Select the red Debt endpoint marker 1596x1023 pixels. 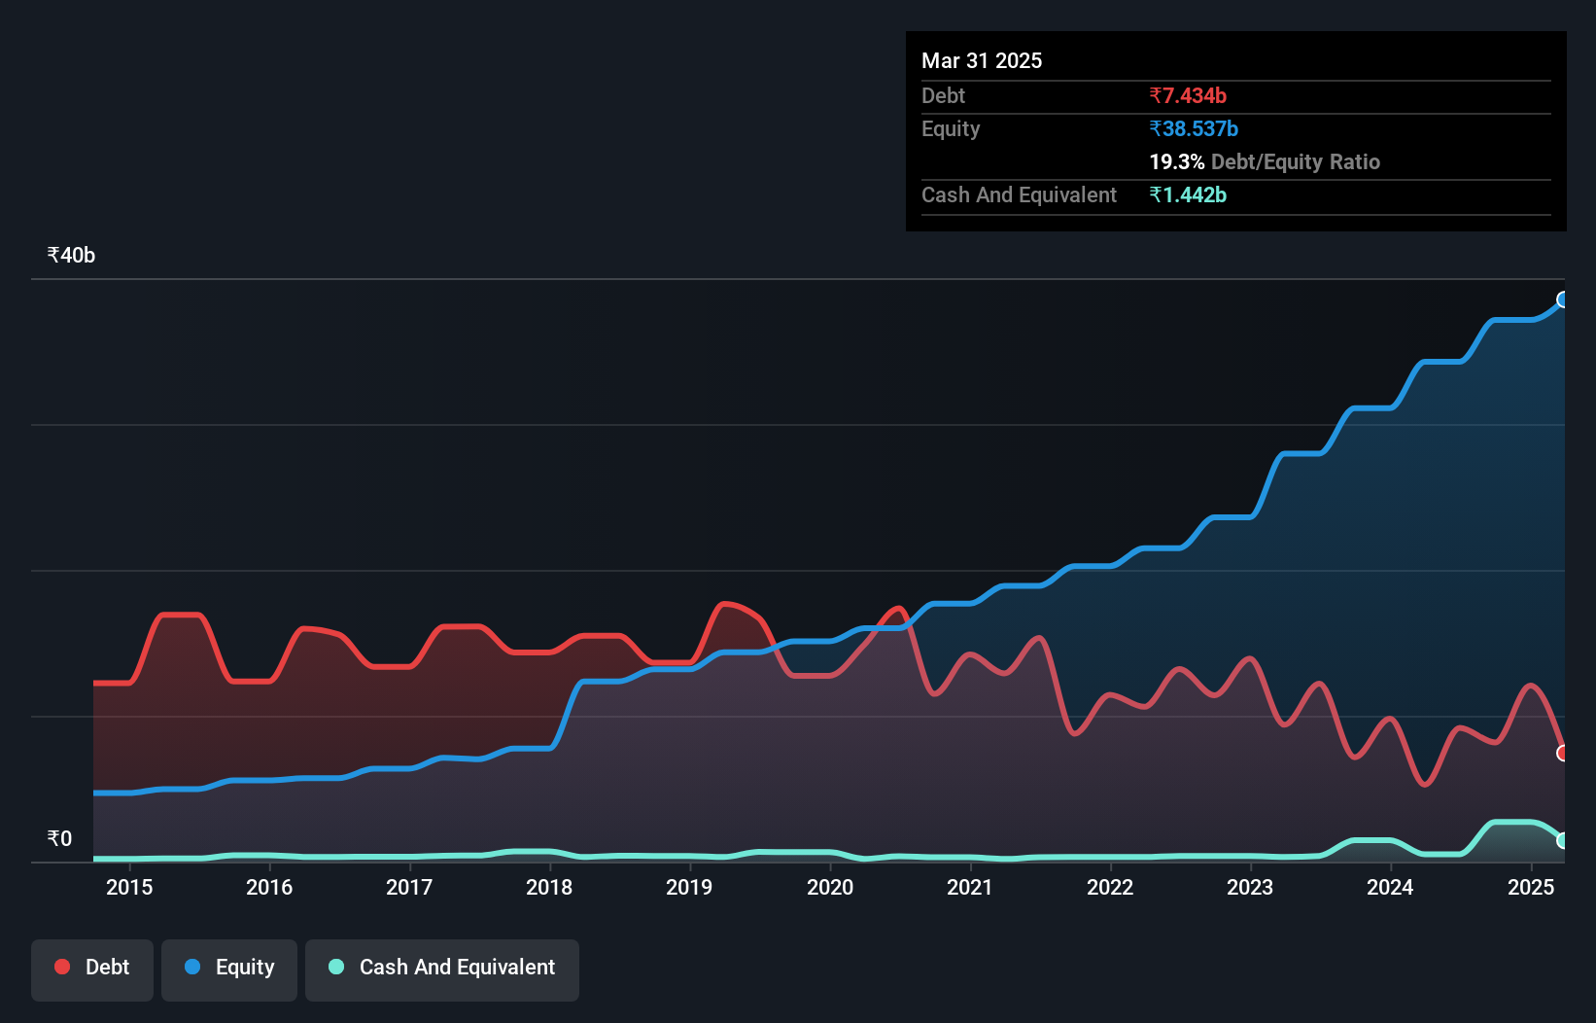(x=1563, y=753)
